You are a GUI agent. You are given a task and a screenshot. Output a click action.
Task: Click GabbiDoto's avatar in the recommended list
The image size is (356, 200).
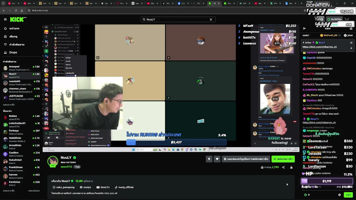click(5, 139)
